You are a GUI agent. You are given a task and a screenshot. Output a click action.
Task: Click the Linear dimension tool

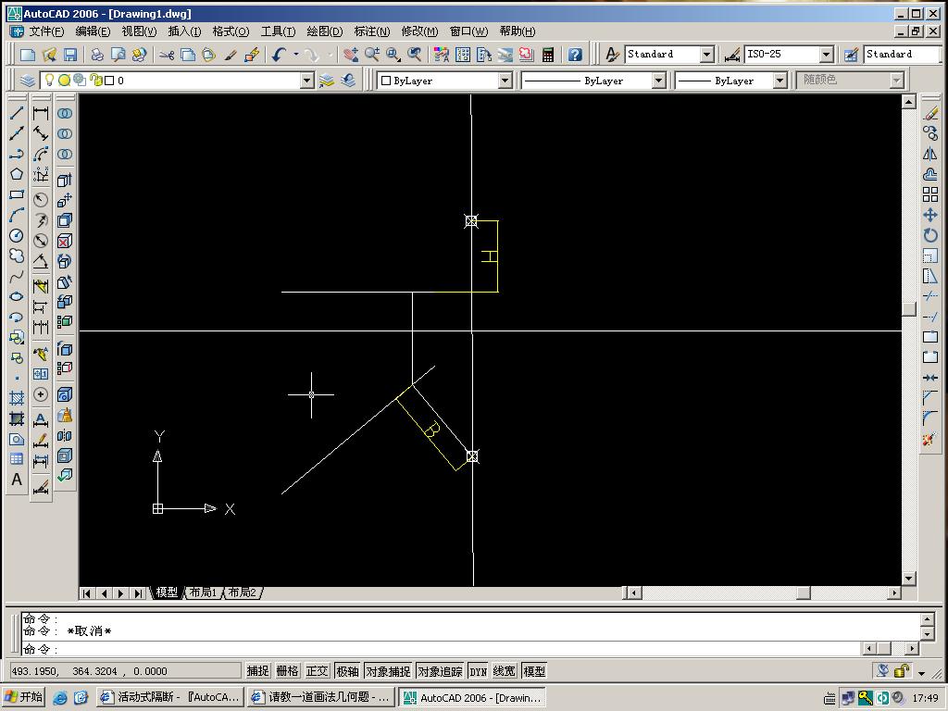click(x=41, y=113)
